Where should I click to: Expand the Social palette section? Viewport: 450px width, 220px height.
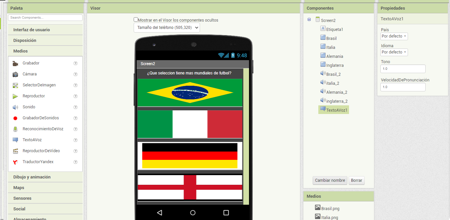(45, 209)
